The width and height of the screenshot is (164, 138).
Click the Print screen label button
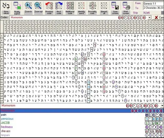(x=126, y=13)
